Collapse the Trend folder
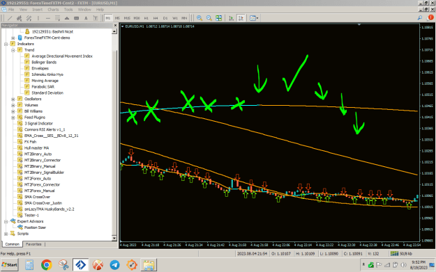The height and width of the screenshot is (272, 436). click(x=13, y=50)
